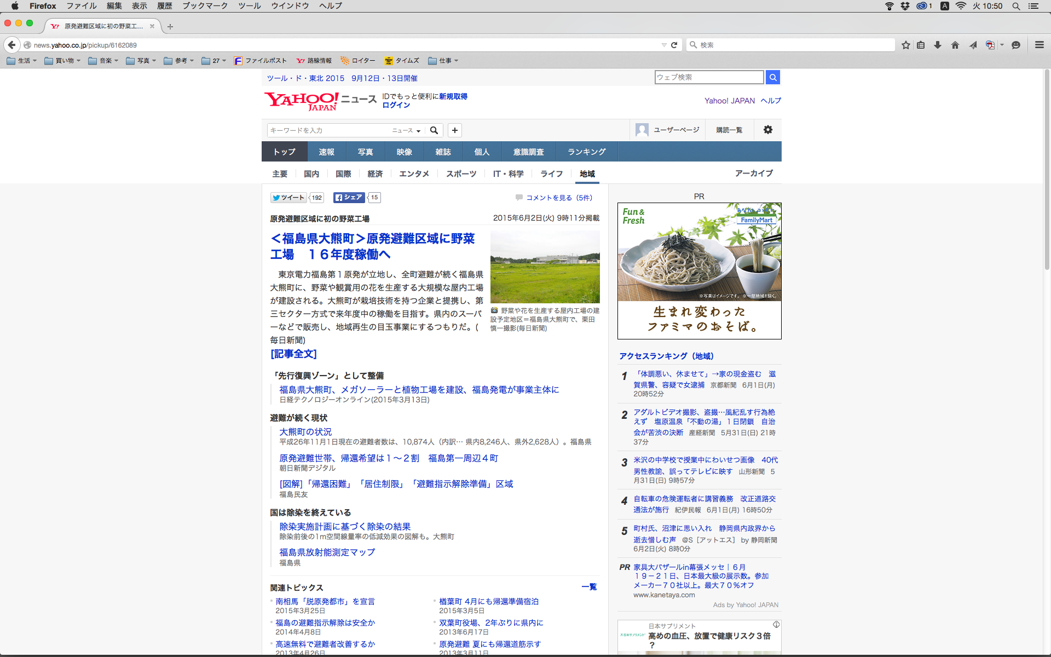Open the 仕事 bookmarks folder dropdown
Viewport: 1051px width, 657px height.
pyautogui.click(x=443, y=61)
